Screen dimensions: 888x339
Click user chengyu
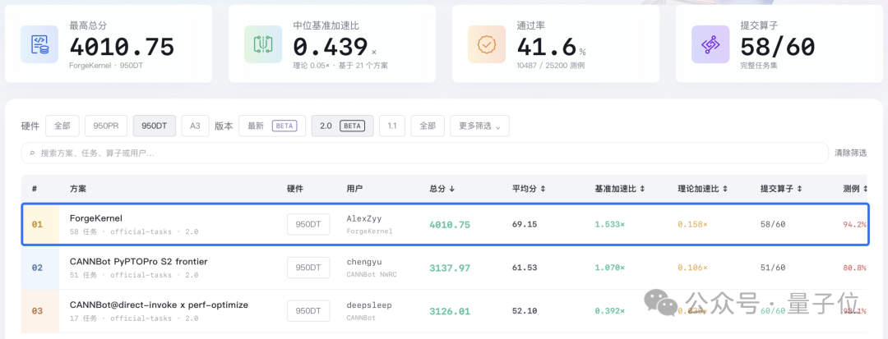pyautogui.click(x=365, y=262)
